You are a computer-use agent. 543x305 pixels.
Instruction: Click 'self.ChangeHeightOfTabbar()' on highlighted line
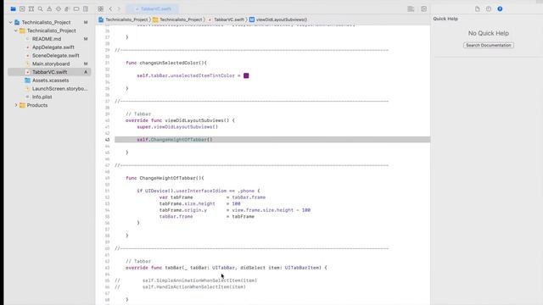175,140
